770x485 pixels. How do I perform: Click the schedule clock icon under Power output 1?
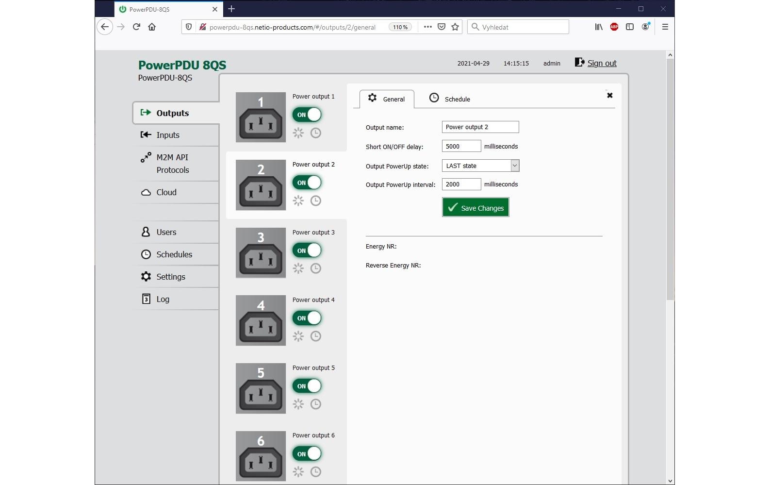(316, 133)
